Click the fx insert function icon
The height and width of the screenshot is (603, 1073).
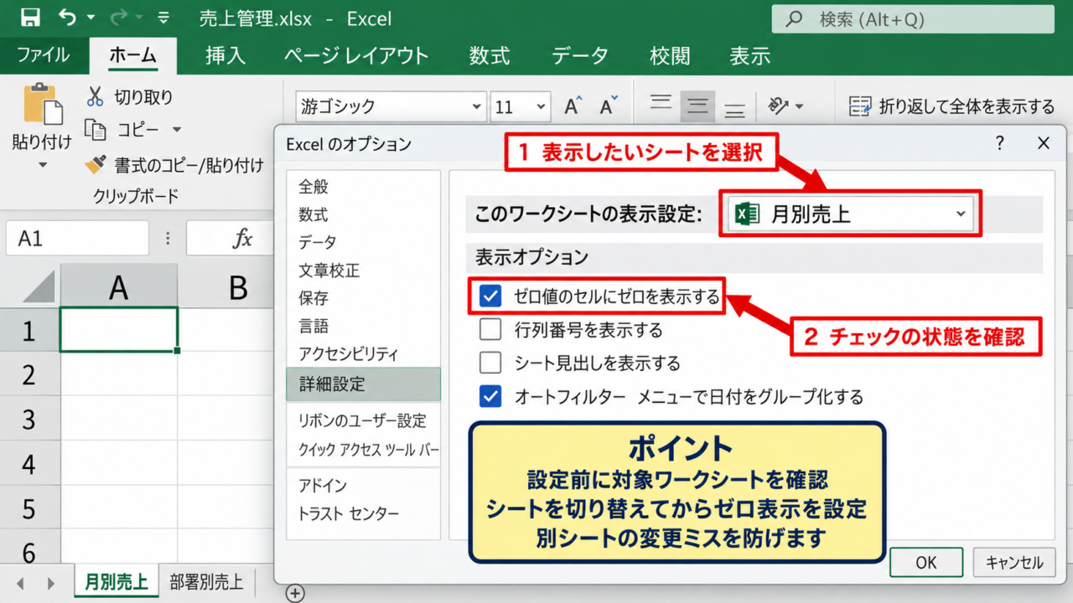pos(241,240)
